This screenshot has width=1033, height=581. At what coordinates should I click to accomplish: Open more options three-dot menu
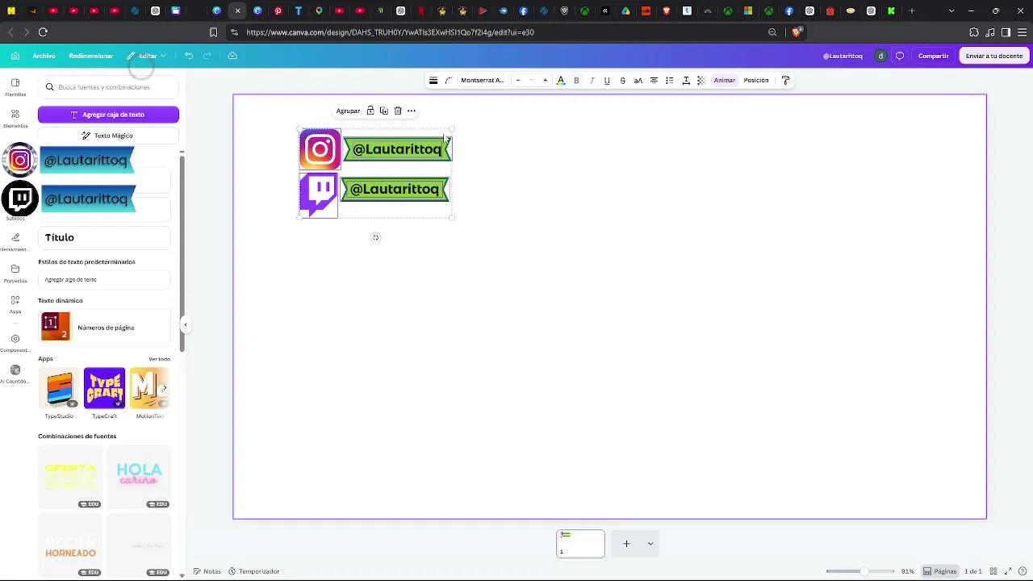(x=412, y=111)
